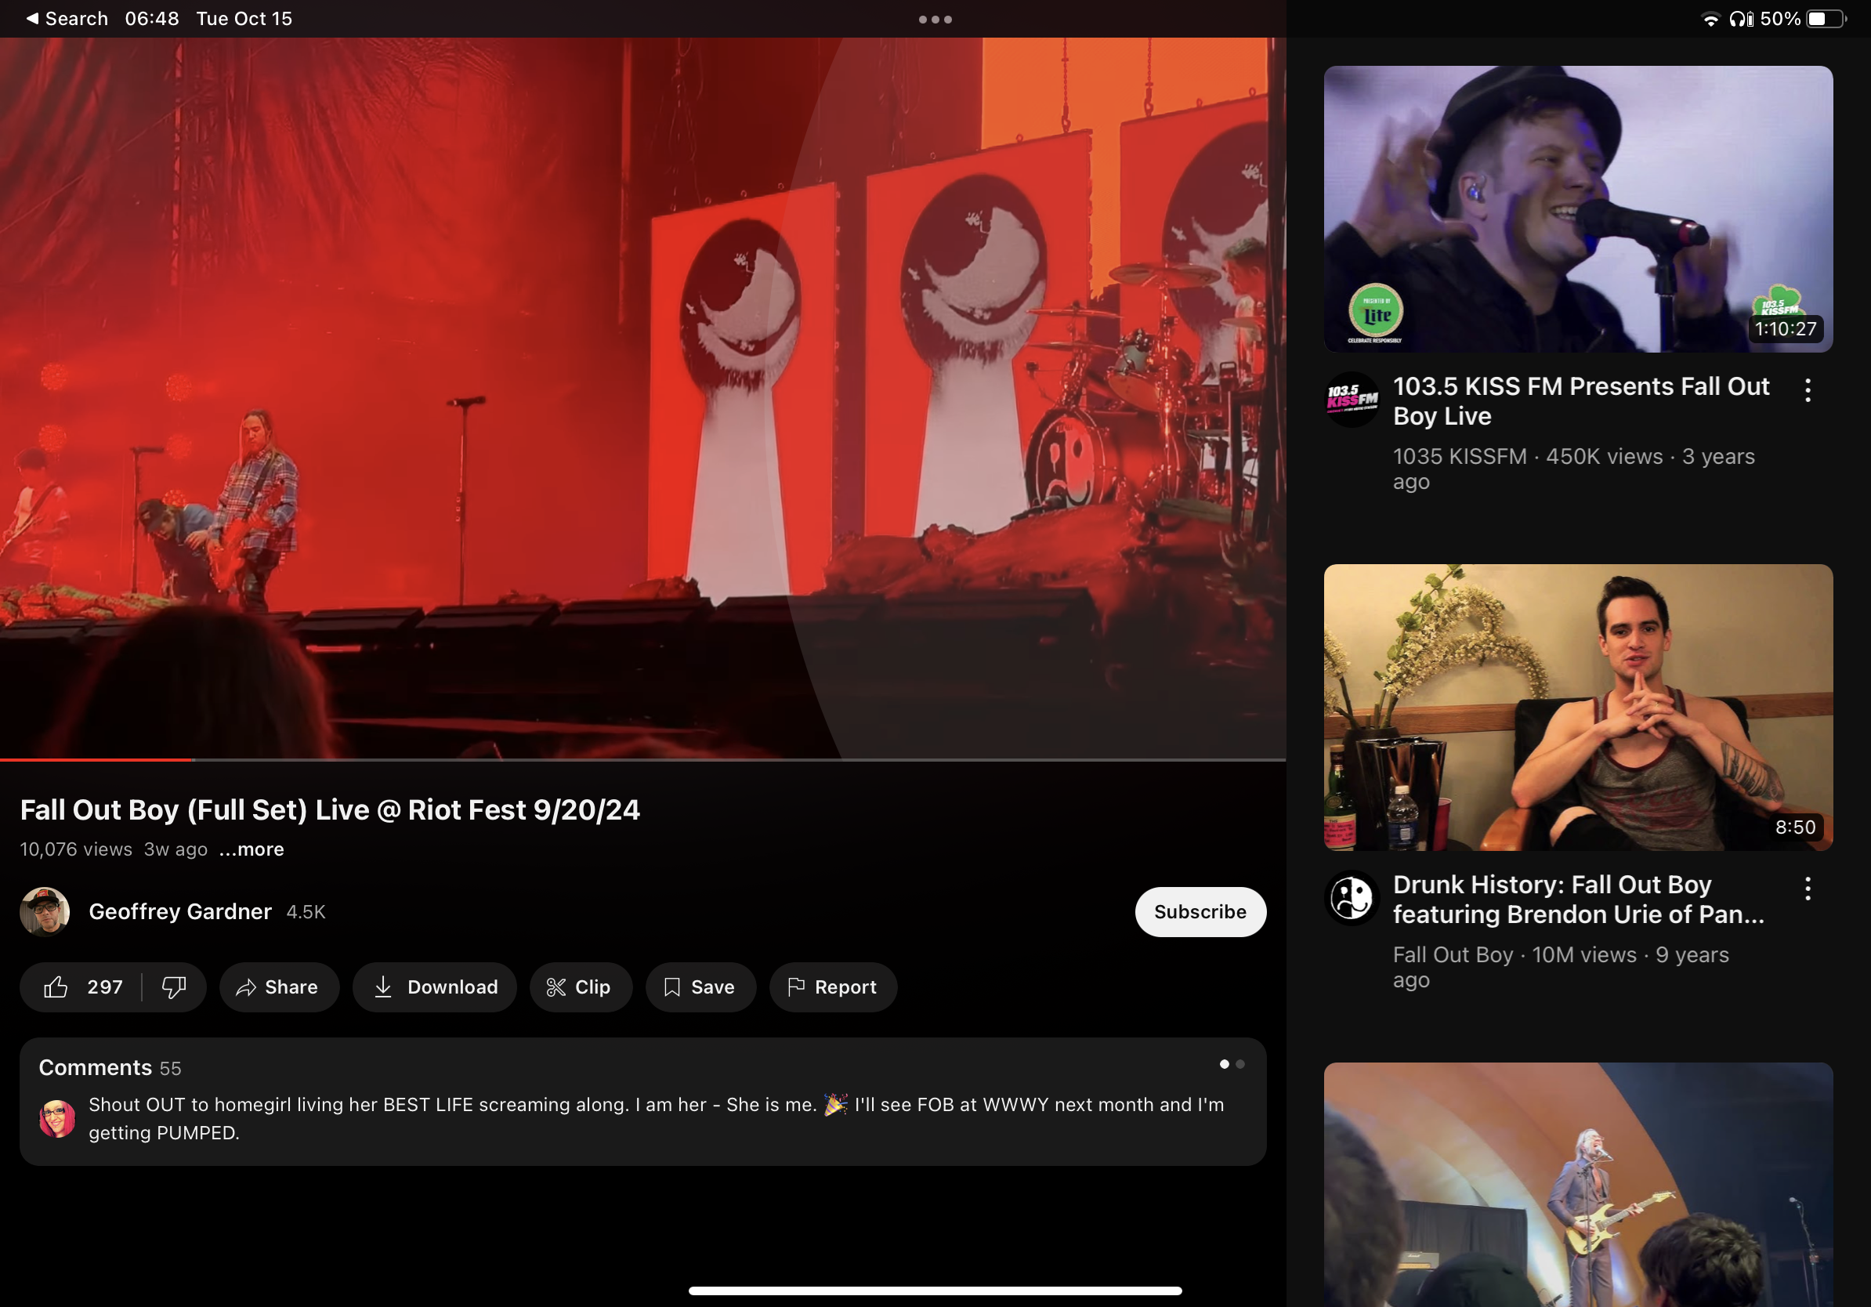Tap the Wi-Fi status icon
Screen dimensions: 1871x1307
tap(1710, 19)
